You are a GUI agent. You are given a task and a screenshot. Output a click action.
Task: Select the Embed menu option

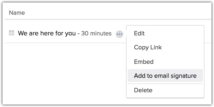(144, 62)
